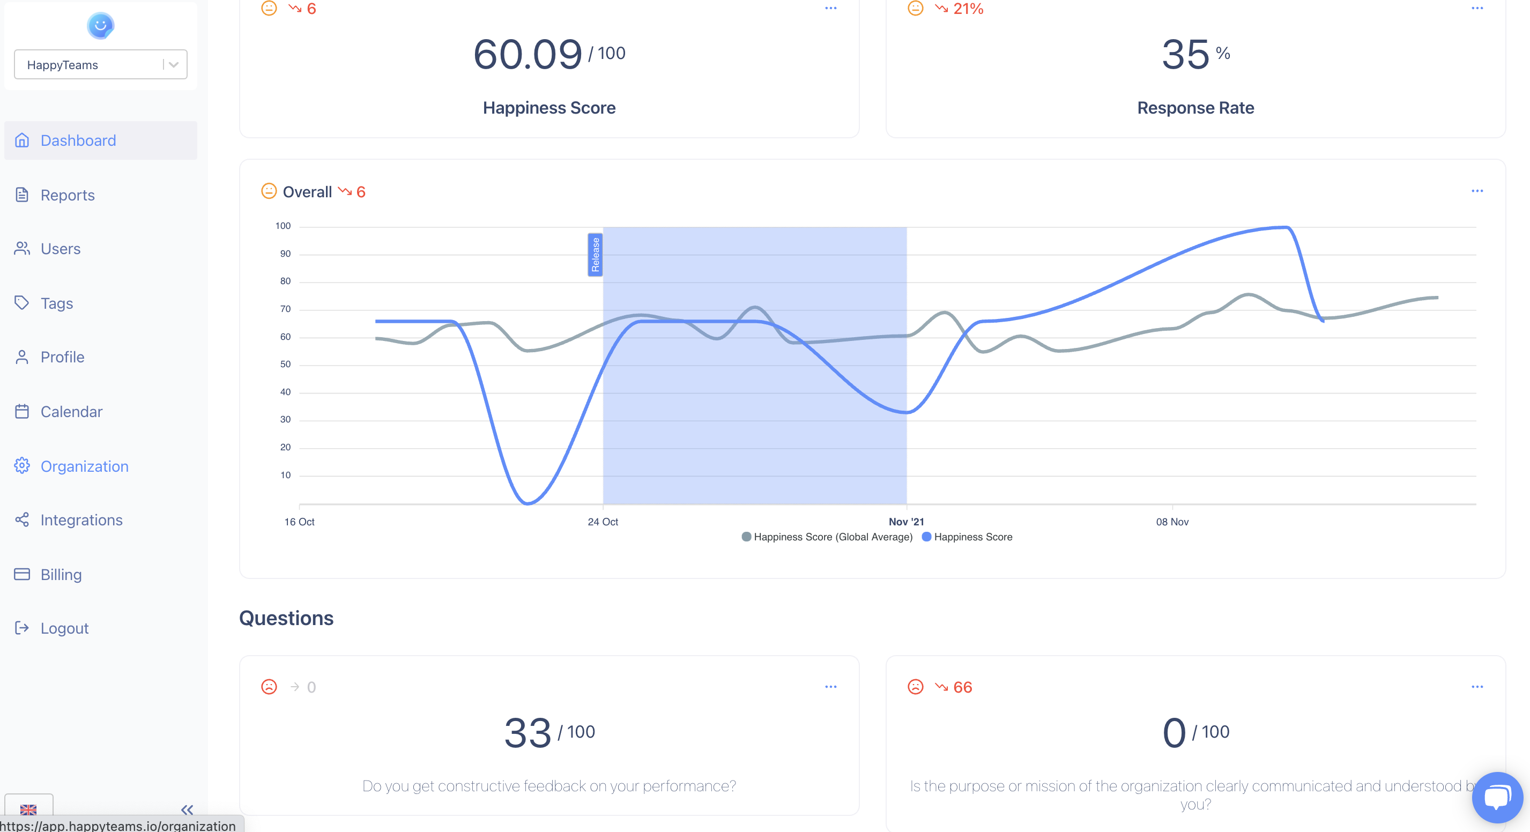Hide the sad emoji indicator on feedback question

tap(269, 687)
